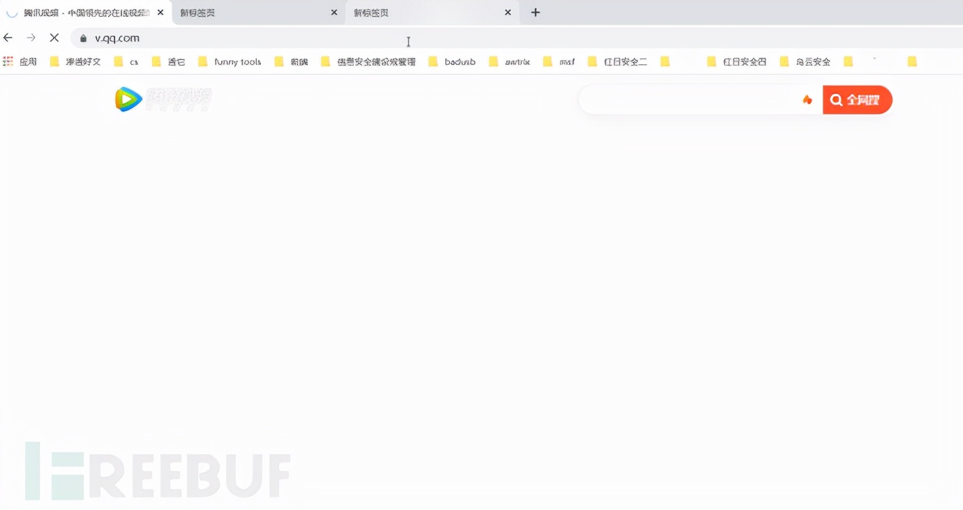Switch to the second 新标签页 tab

pos(371,12)
